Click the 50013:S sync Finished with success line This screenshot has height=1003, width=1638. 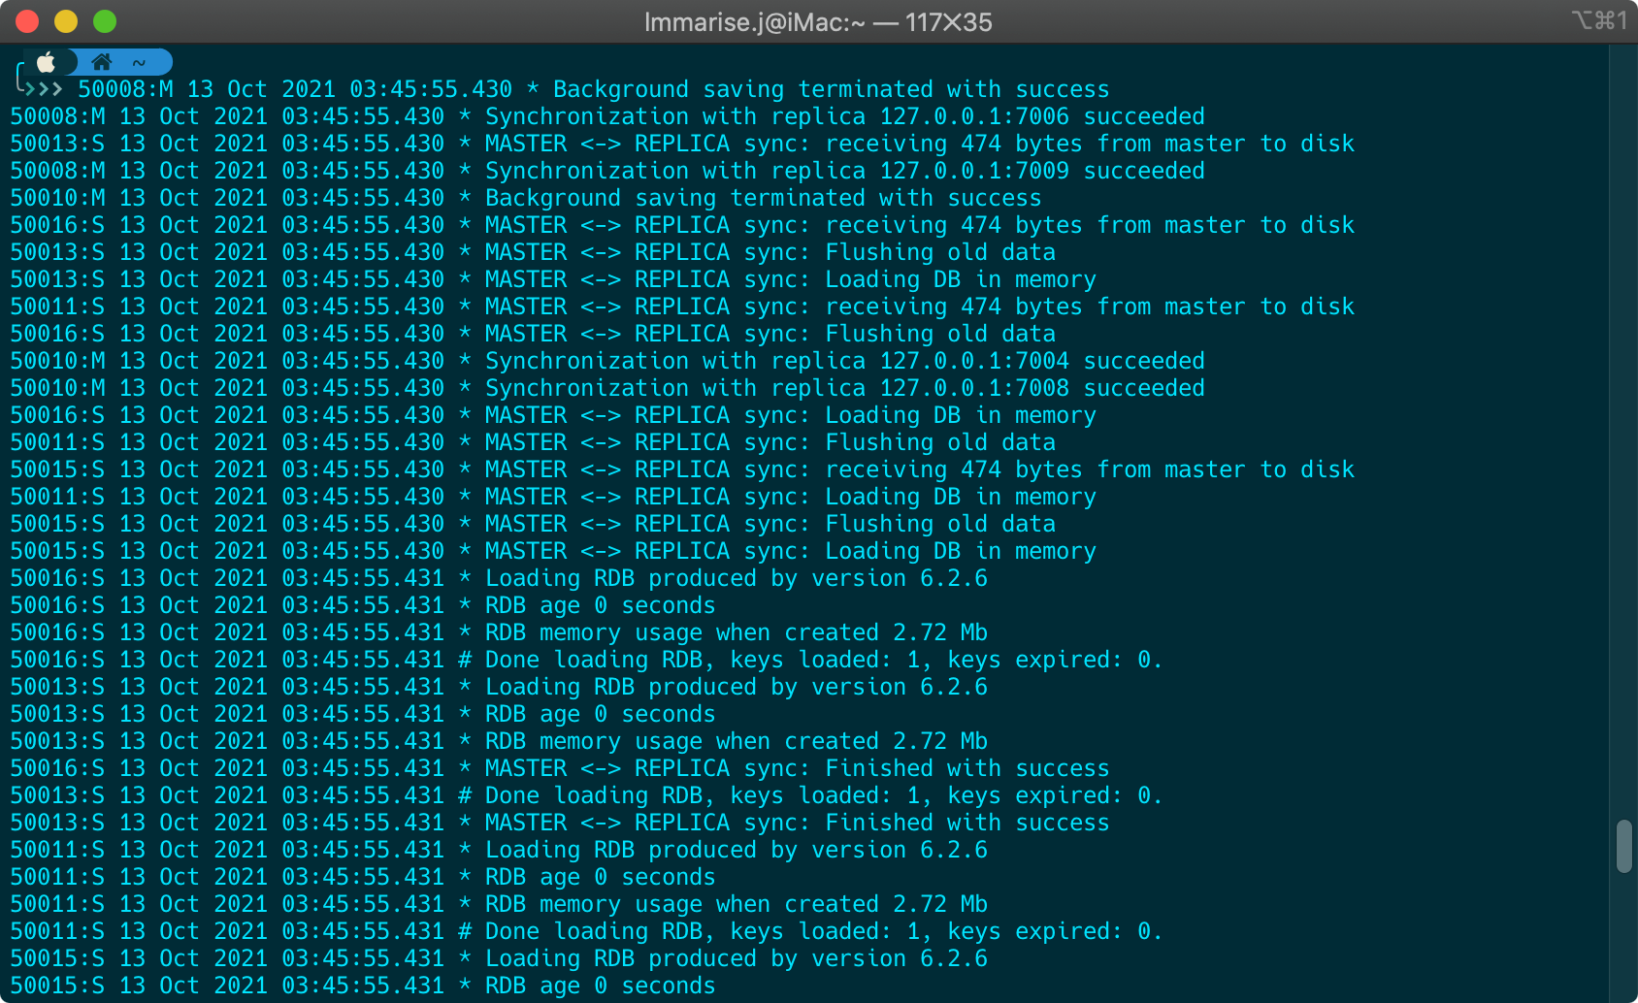click(x=560, y=823)
